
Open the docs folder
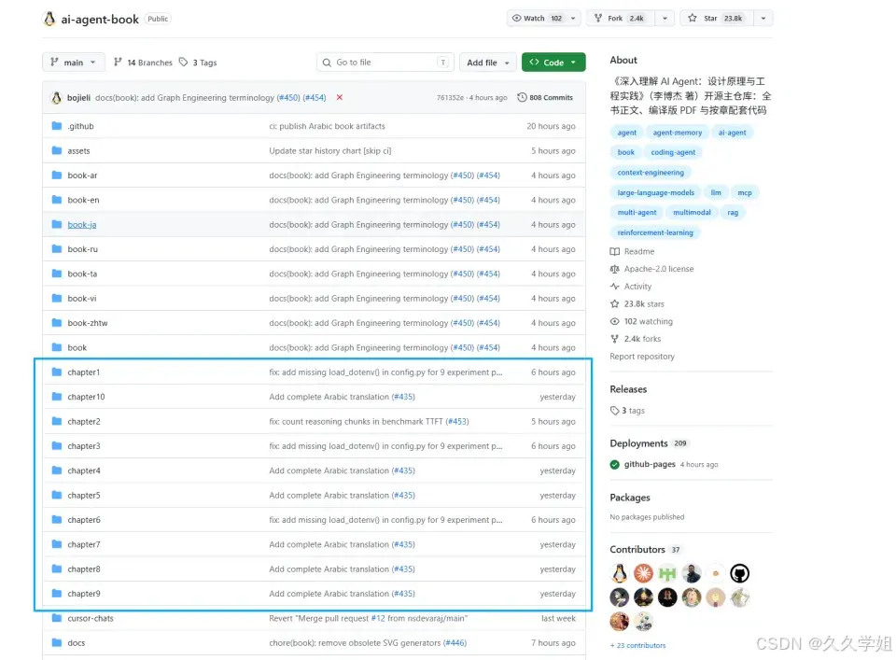(76, 643)
